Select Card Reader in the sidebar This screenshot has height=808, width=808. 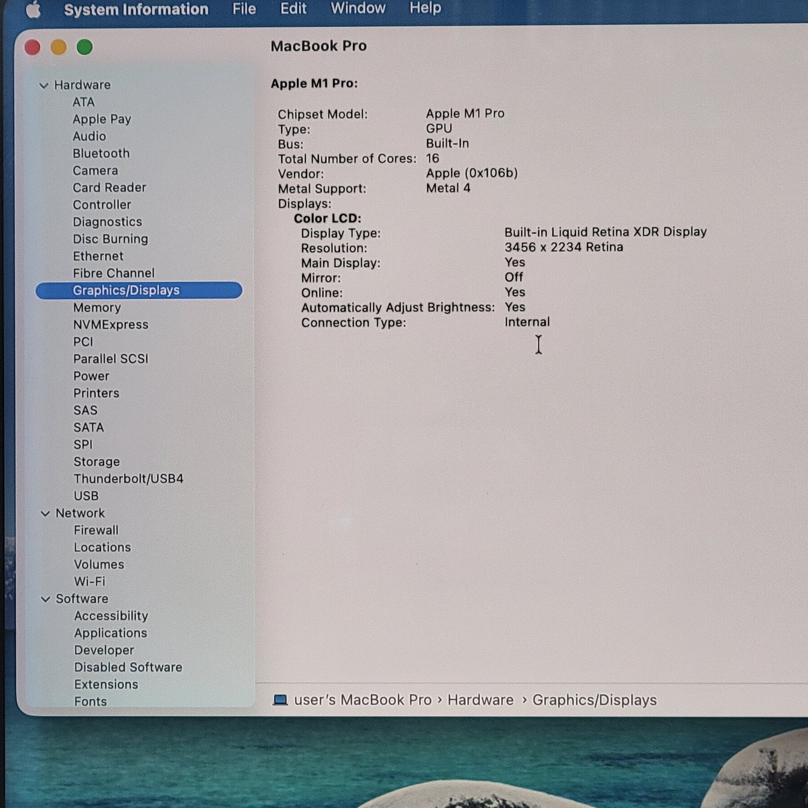coord(110,188)
